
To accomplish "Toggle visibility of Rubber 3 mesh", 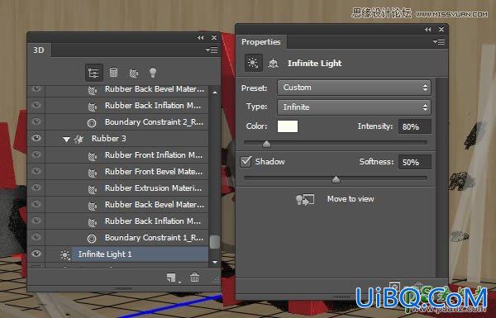I will 36,138.
